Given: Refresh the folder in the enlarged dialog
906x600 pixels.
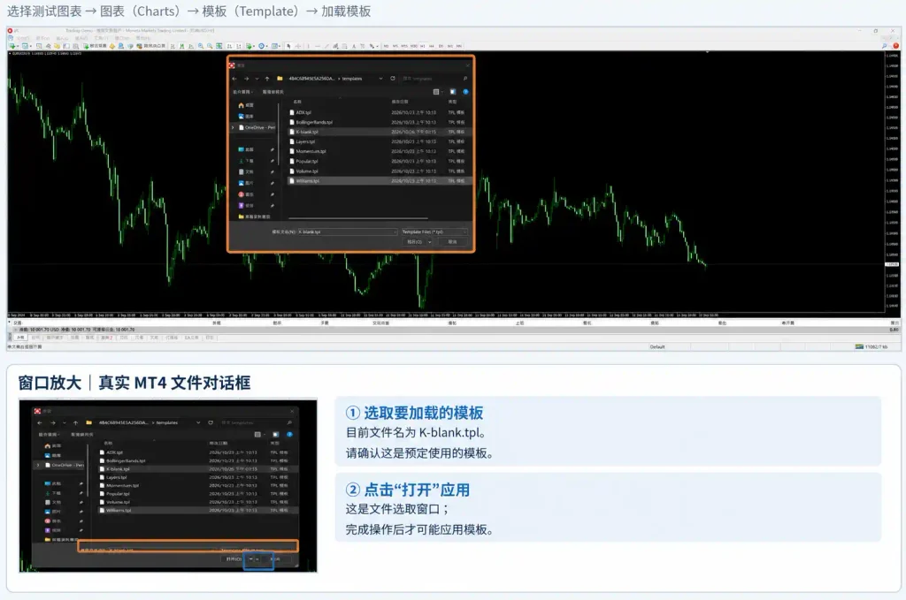Looking at the screenshot, I should tap(211, 422).
